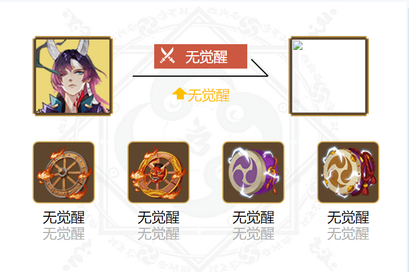This screenshot has height=272, width=409.
Task: Open the empty awakened portrait frame
Action: click(329, 76)
